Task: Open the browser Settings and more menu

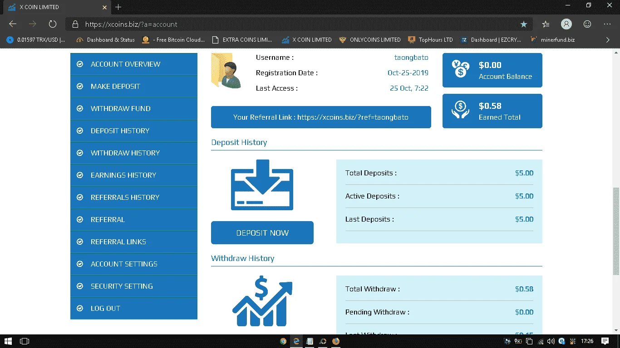Action: (607, 24)
